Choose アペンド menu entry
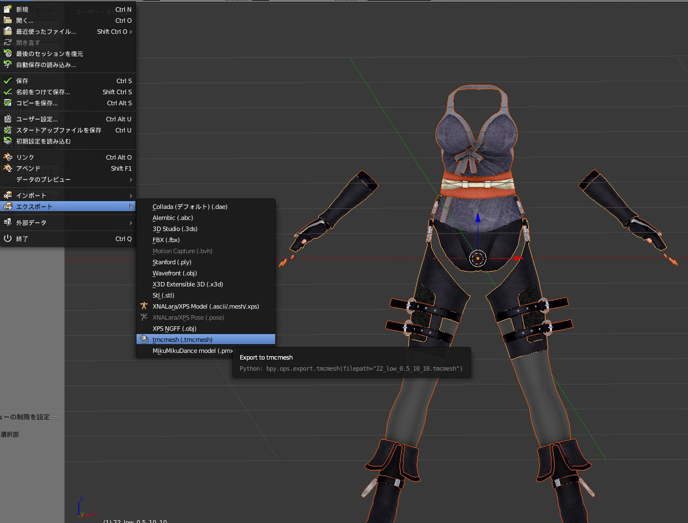The width and height of the screenshot is (688, 523). 68,168
